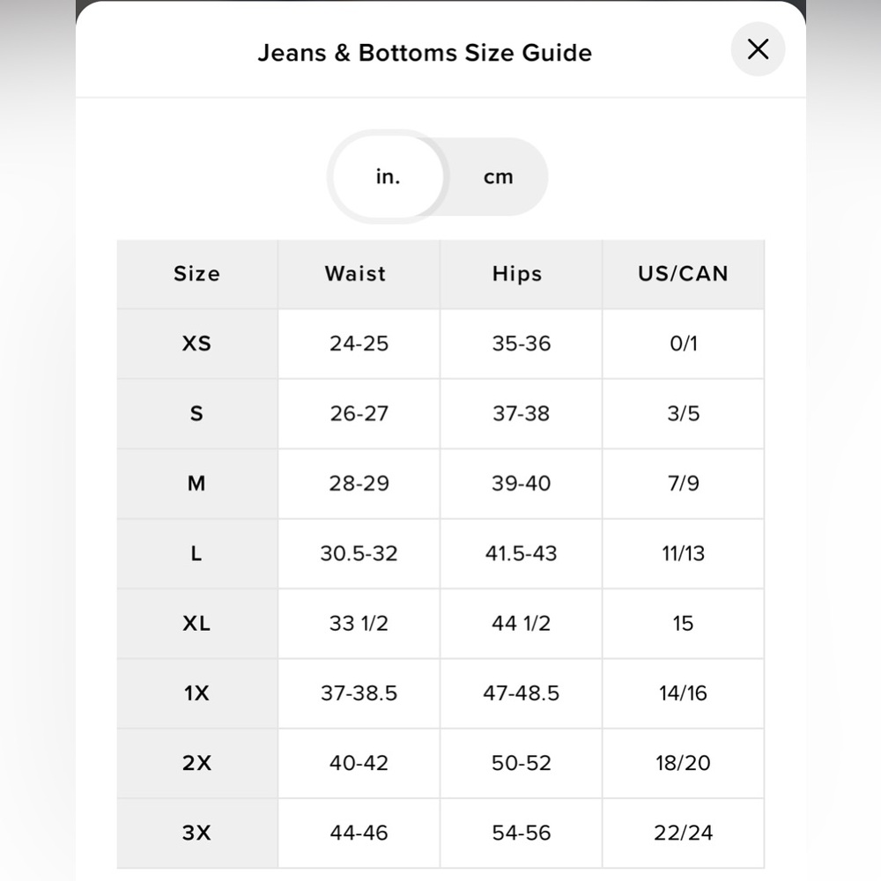Screen dimensions: 881x881
Task: Click the Waist column header
Action: coord(356,274)
